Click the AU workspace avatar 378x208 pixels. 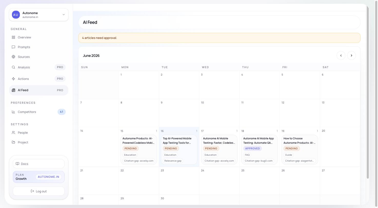click(x=16, y=15)
